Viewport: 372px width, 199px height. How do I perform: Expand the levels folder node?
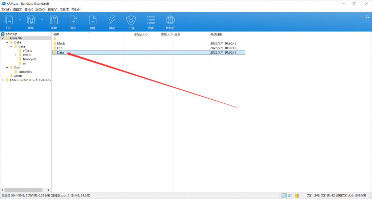point(16,55)
